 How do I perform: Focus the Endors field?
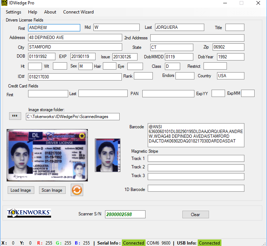[x=185, y=76]
